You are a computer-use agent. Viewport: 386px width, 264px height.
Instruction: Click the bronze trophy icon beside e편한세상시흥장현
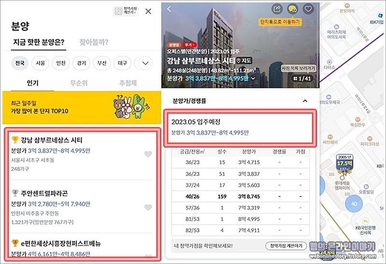[15, 243]
